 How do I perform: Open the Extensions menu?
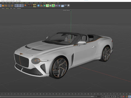click(x=49, y=3)
